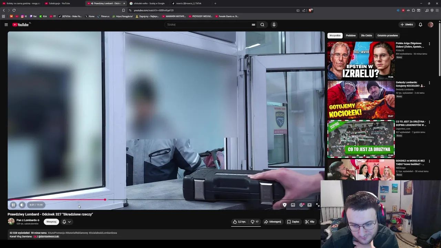441x248 pixels.
Task: Click the search magnifier button
Action: 262,24
